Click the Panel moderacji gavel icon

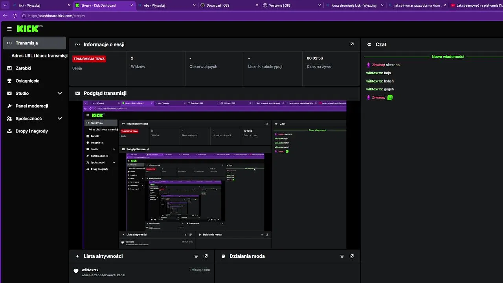(x=9, y=106)
